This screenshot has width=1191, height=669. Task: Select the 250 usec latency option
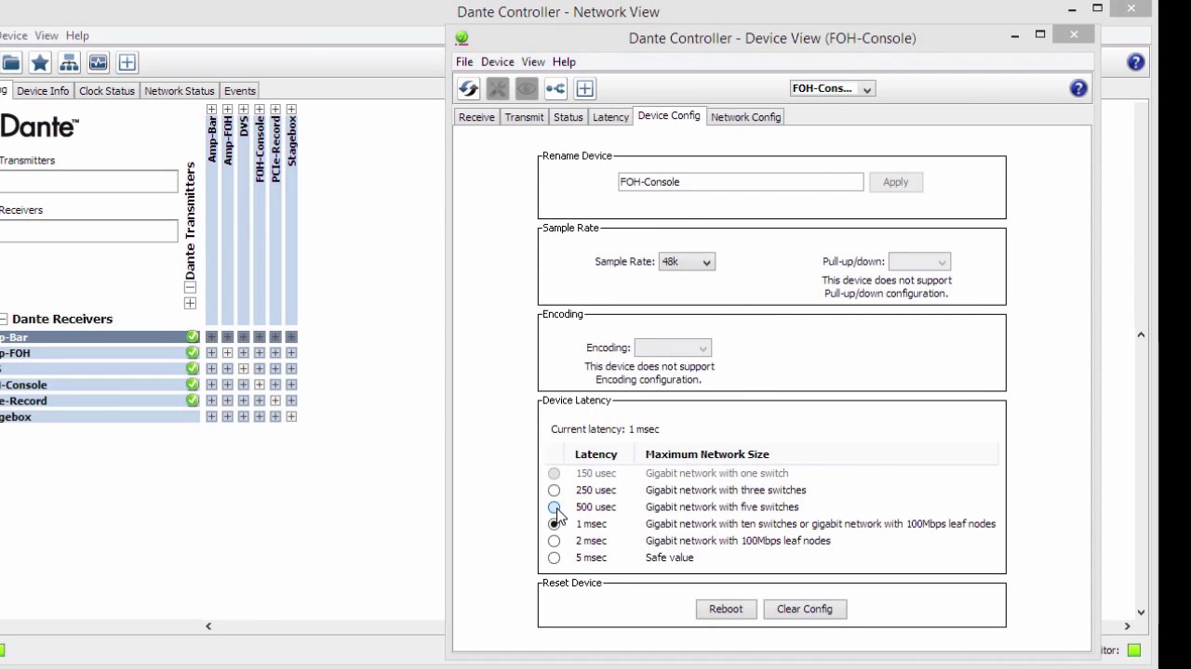(x=554, y=490)
